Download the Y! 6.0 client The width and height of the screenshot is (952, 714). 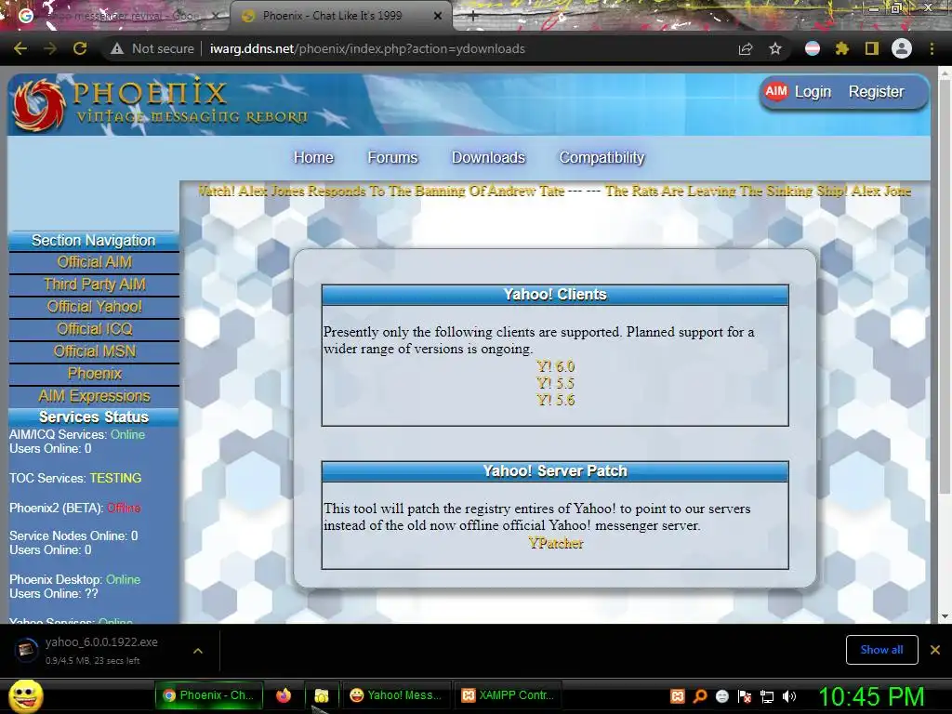click(x=556, y=366)
